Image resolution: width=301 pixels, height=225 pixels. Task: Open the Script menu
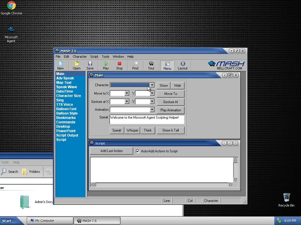pos(94,57)
